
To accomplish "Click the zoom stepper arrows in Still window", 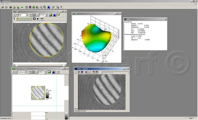I will pyautogui.click(x=46, y=15).
